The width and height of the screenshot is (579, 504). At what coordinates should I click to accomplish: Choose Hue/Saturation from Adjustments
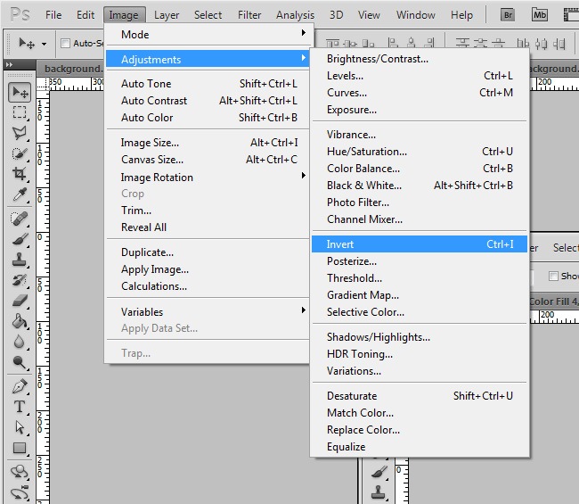tap(366, 152)
